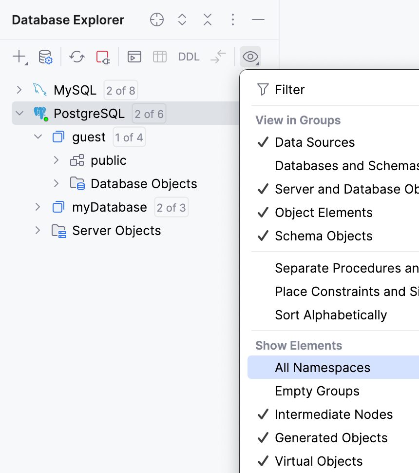Image resolution: width=419 pixels, height=473 pixels.
Task: Open the DDL viewer
Action: pos(188,57)
